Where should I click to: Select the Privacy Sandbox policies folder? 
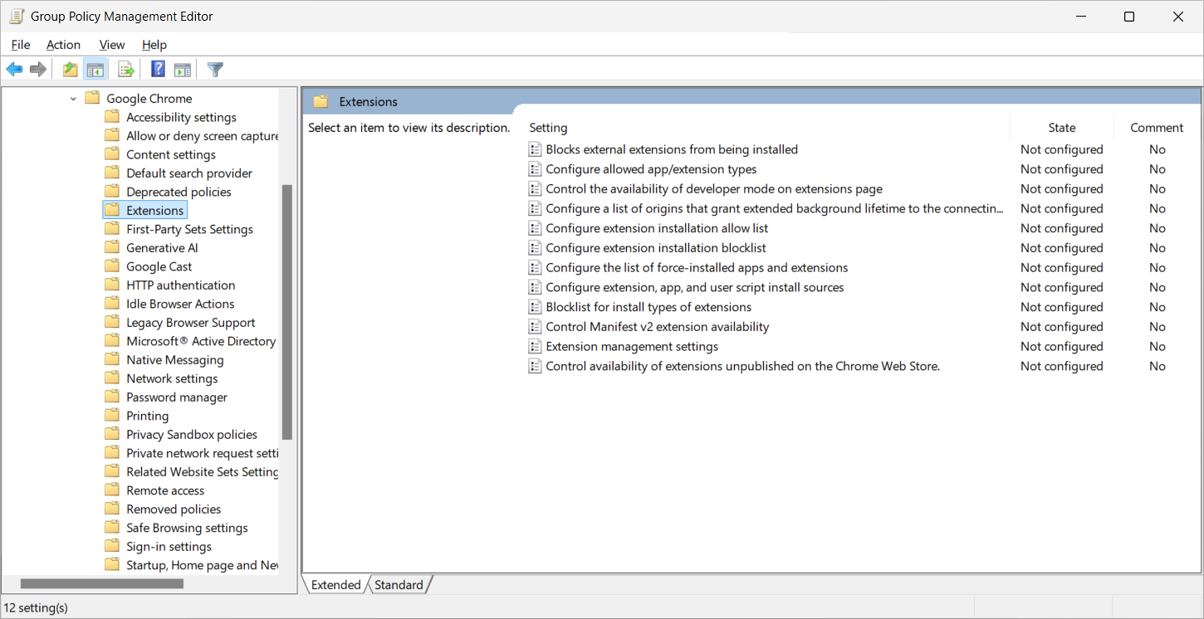pyautogui.click(x=181, y=435)
